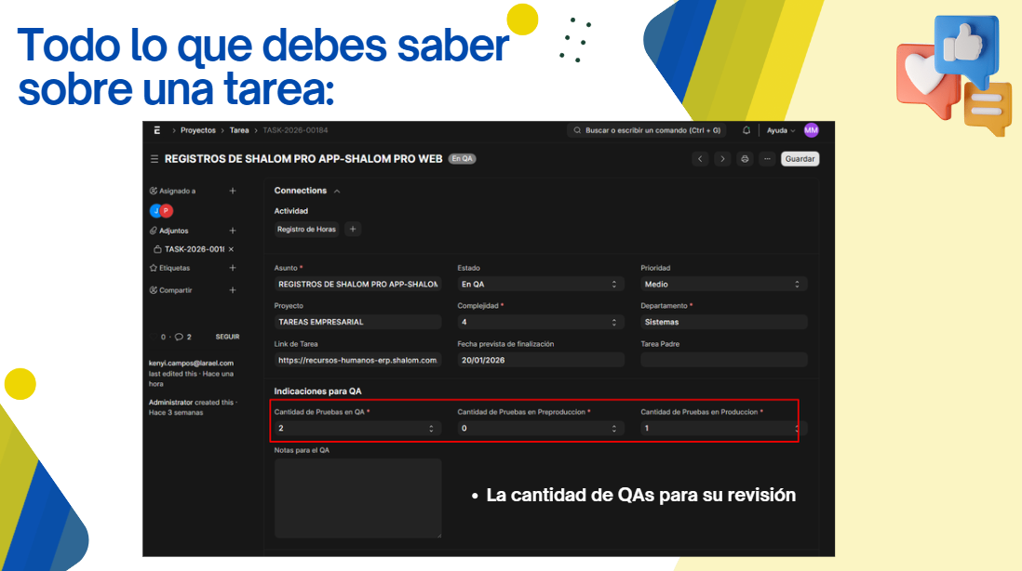Image resolution: width=1022 pixels, height=571 pixels.
Task: Open the print icon for this task
Action: [x=745, y=159]
